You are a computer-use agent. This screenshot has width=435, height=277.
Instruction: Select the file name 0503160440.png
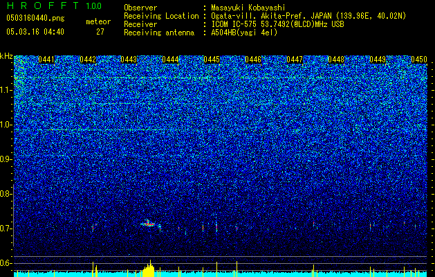click(35, 19)
